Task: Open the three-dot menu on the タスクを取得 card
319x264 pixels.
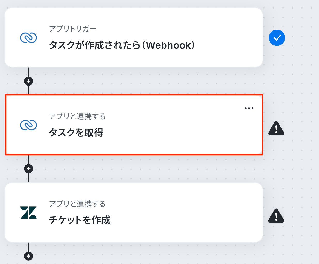Action: [249, 108]
